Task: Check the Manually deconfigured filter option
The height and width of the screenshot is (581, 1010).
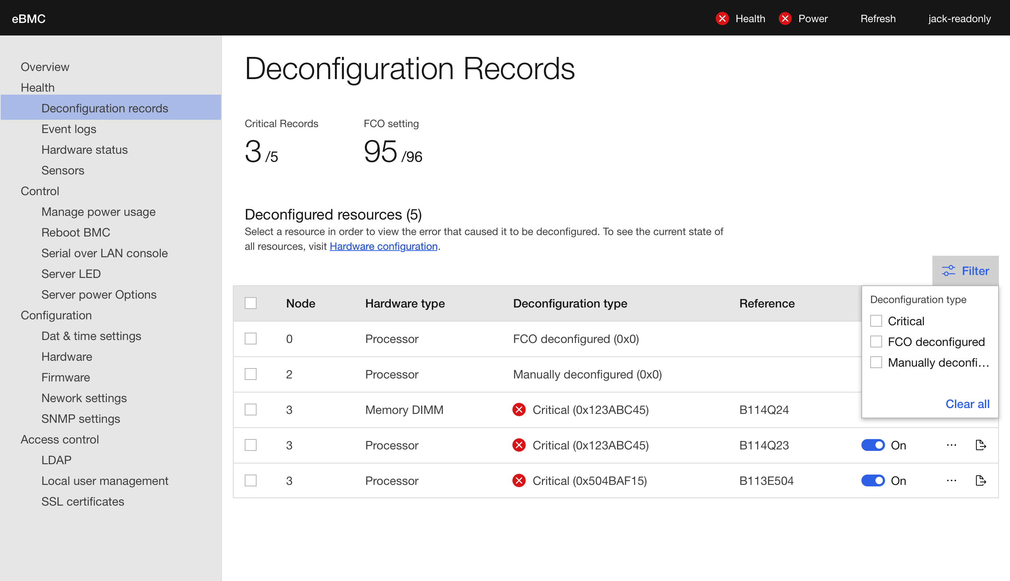Action: tap(876, 362)
